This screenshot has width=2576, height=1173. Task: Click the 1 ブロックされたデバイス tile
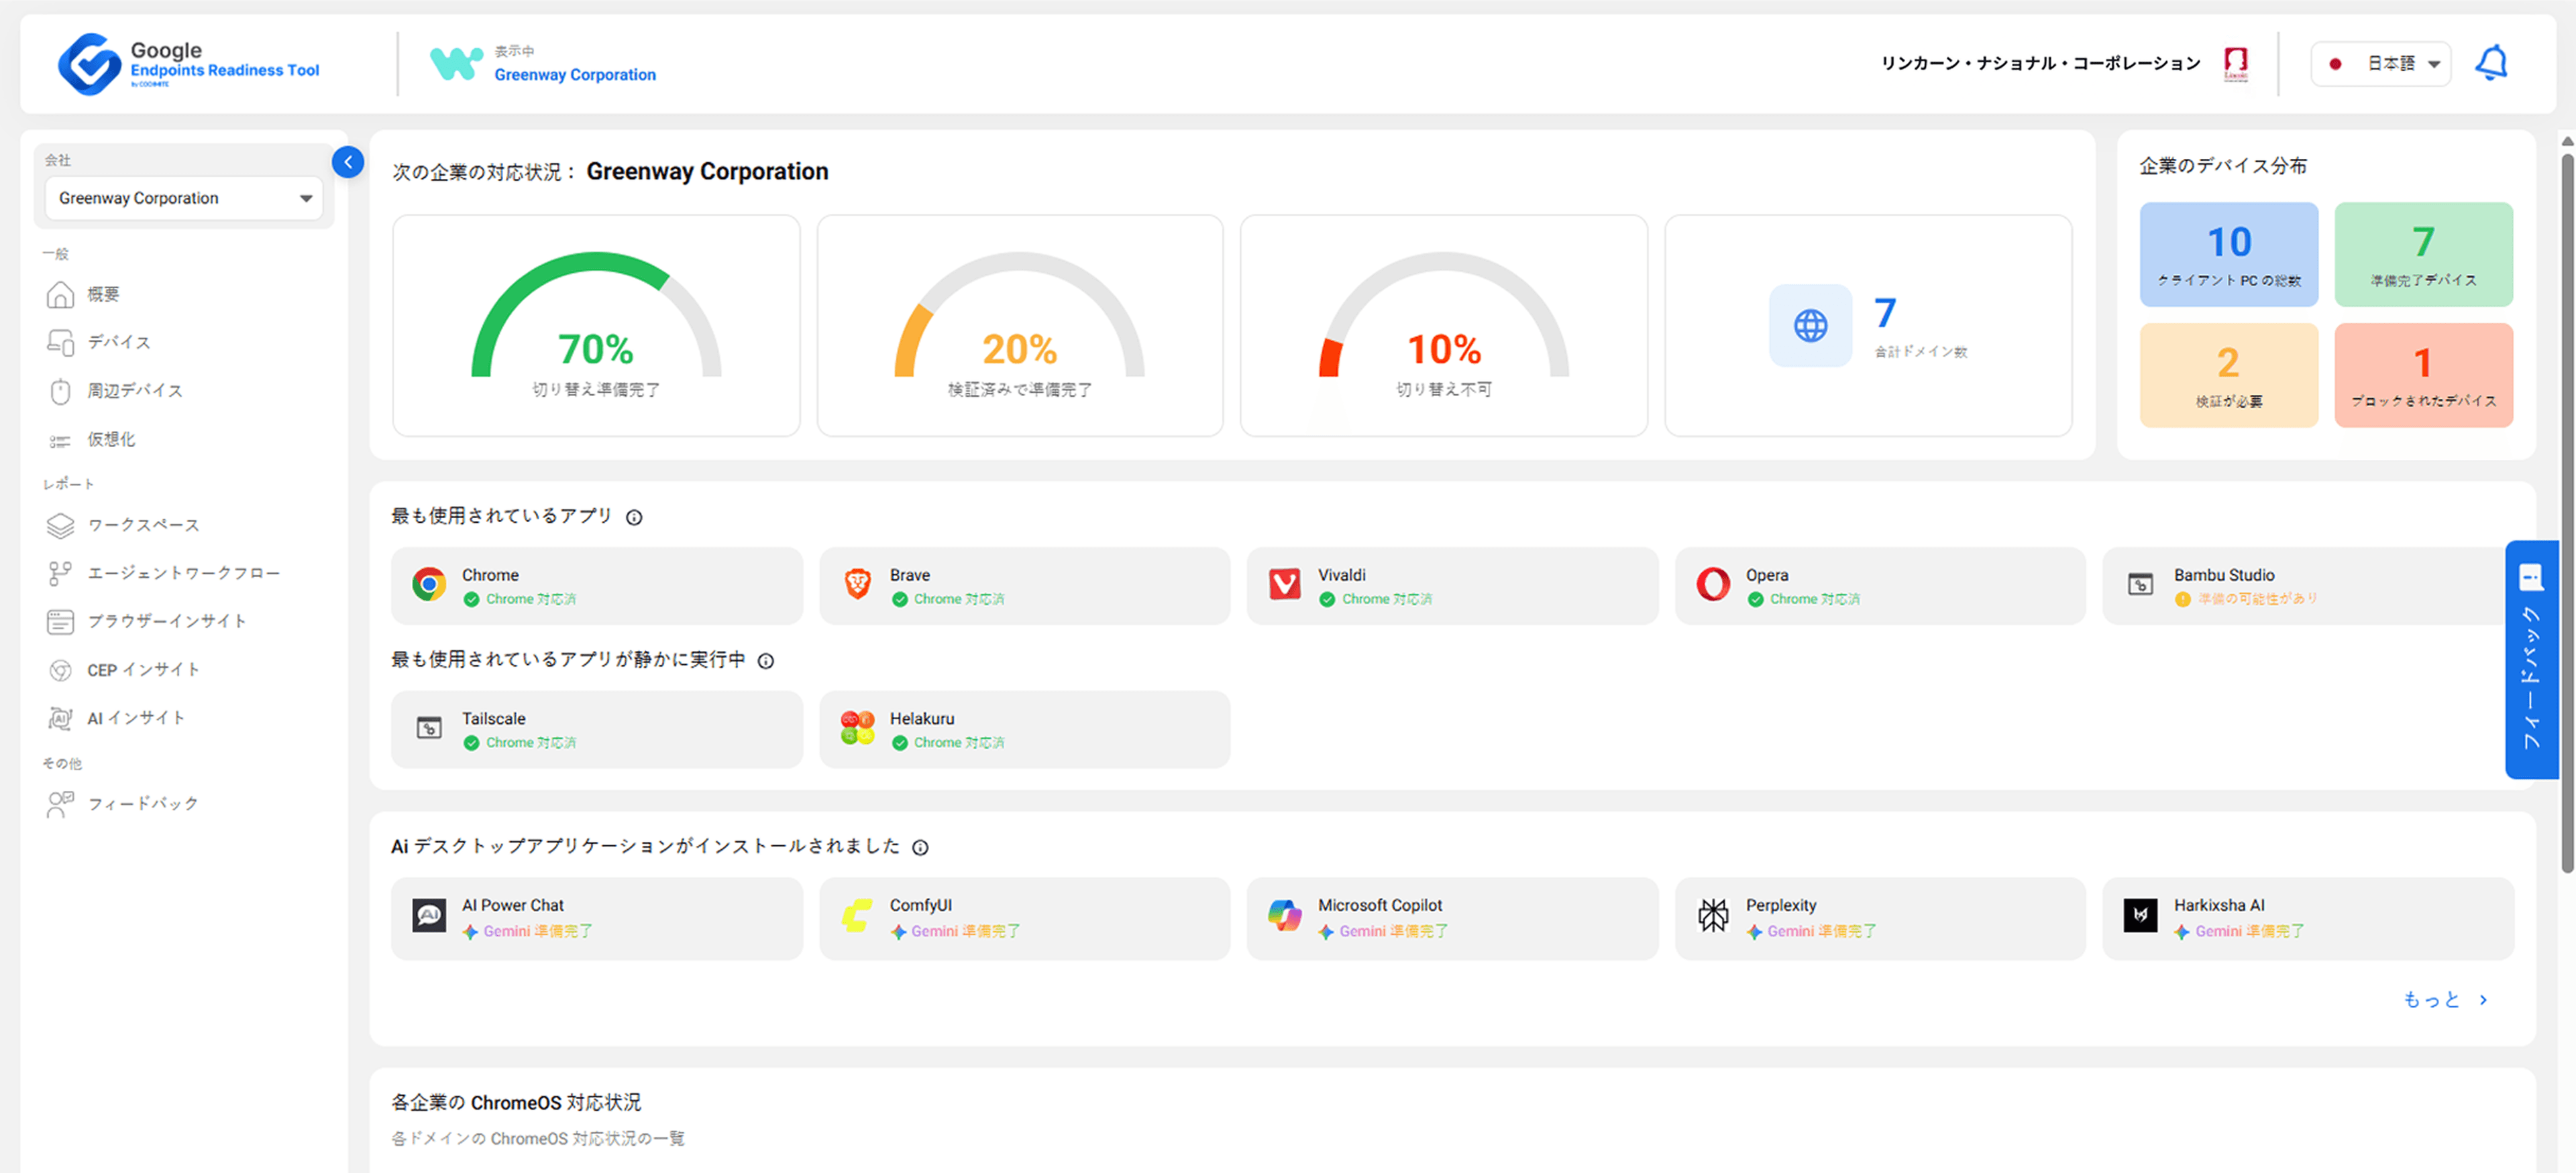click(2423, 375)
